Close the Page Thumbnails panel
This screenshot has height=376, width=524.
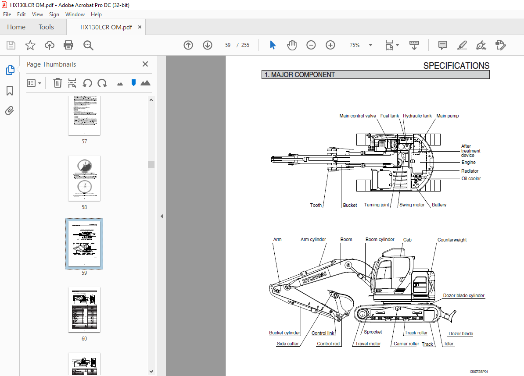pos(145,64)
